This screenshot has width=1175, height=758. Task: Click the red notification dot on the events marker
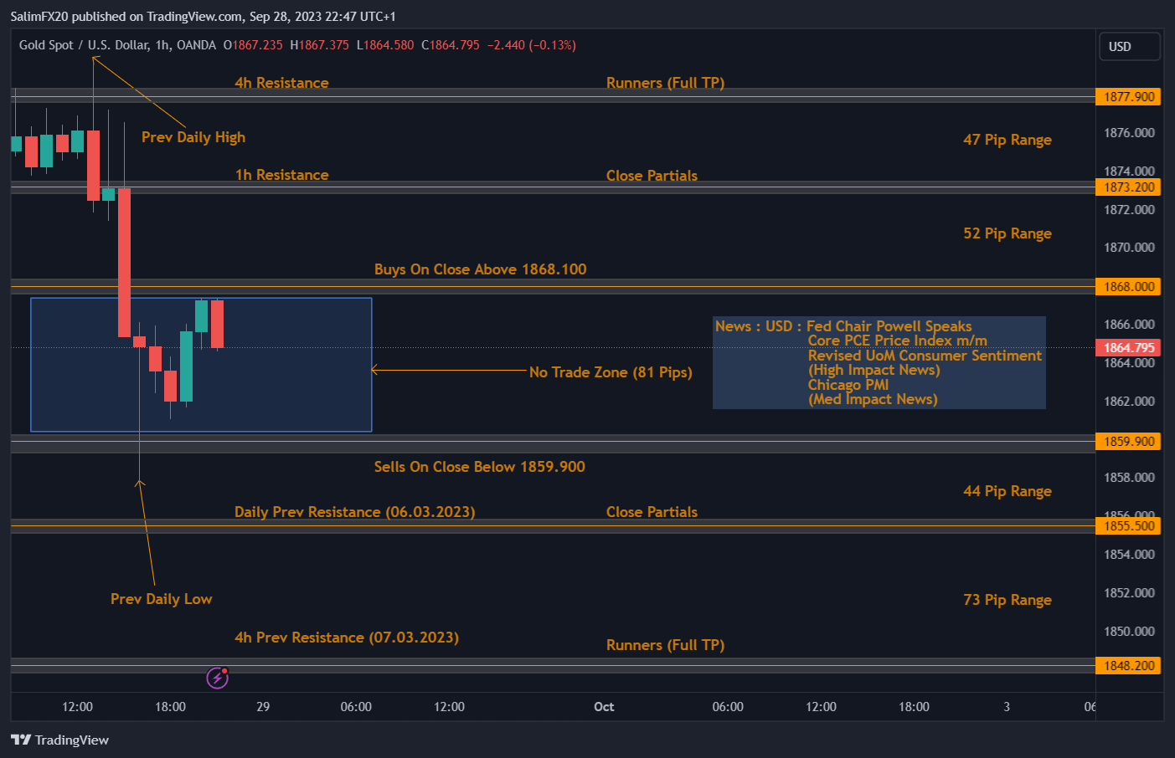tap(224, 671)
